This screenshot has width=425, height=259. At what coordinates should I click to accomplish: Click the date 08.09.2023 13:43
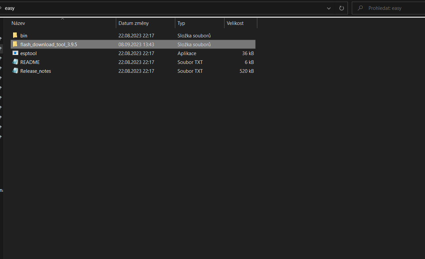point(136,44)
